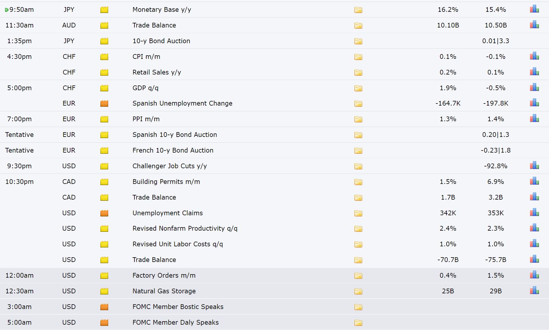Show graph for AUD Trade Balance
The width and height of the screenshot is (549, 330).
534,25
